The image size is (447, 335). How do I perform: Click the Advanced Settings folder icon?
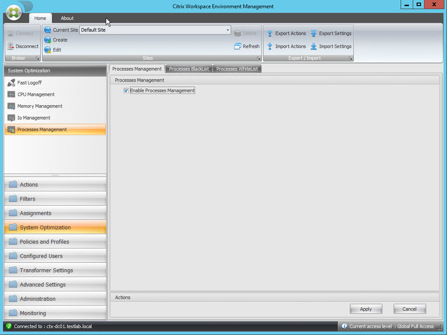click(x=13, y=284)
